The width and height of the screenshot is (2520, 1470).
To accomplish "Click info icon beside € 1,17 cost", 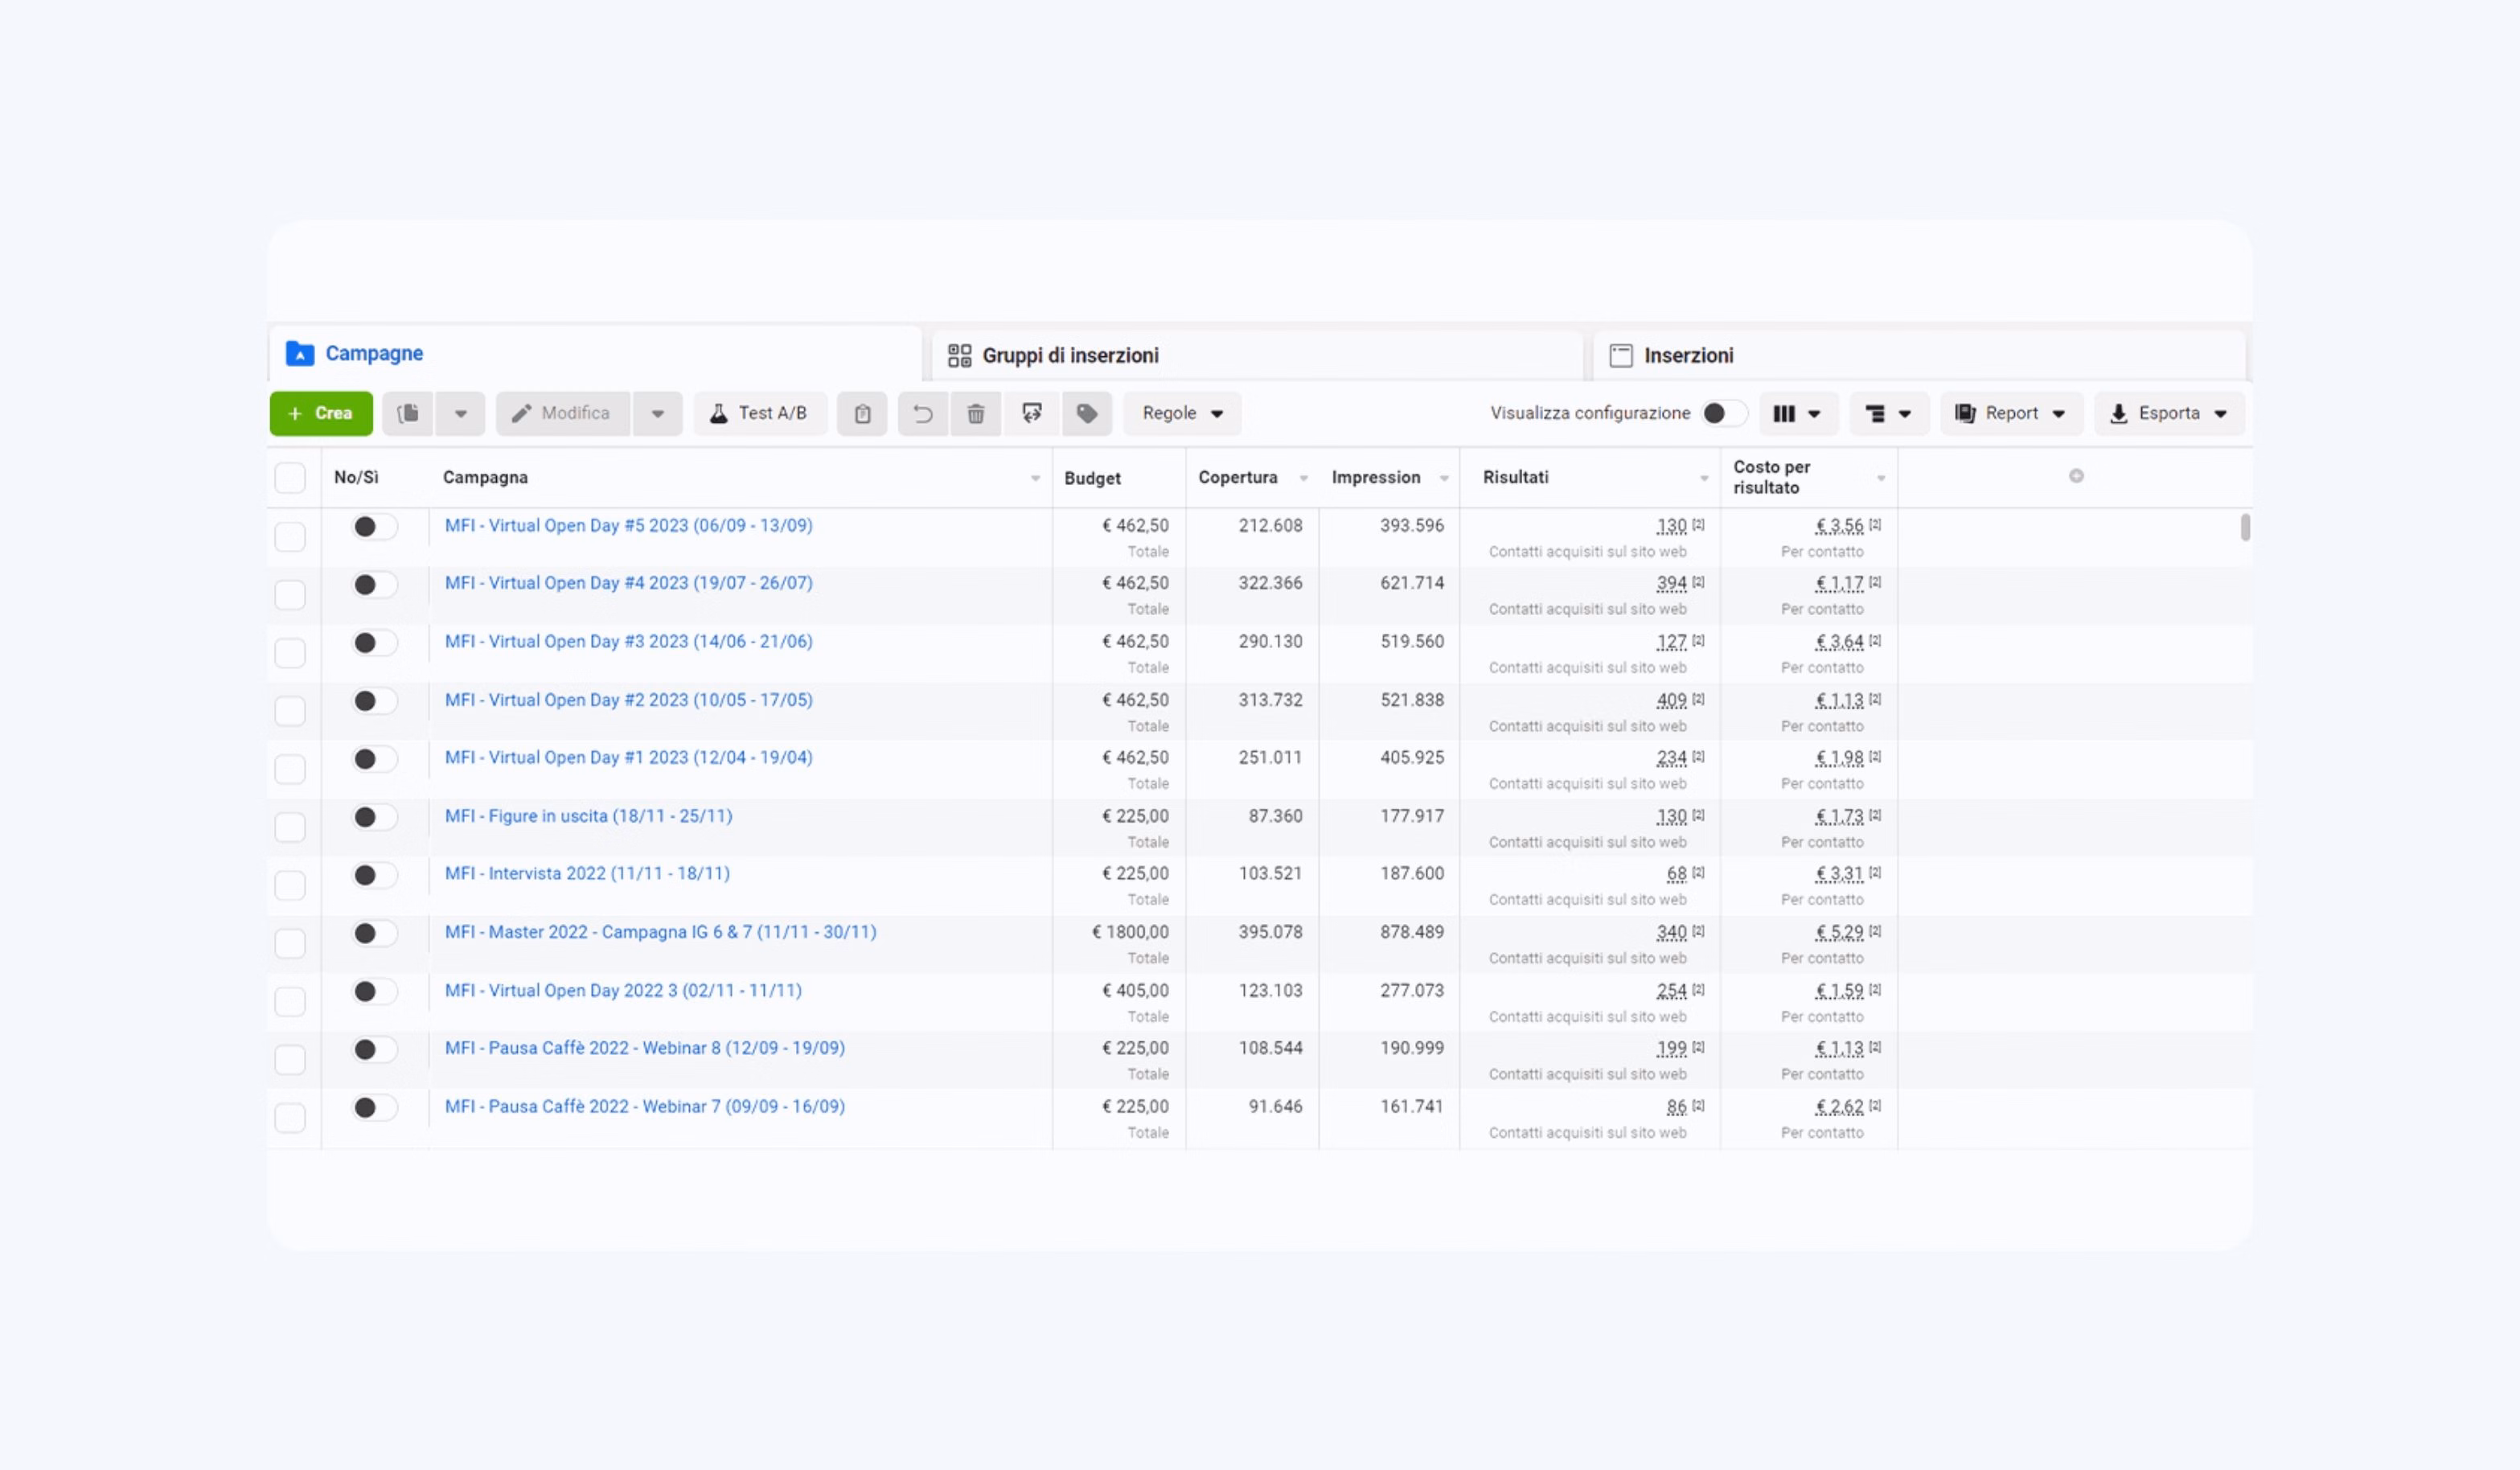I will pos(1875,582).
